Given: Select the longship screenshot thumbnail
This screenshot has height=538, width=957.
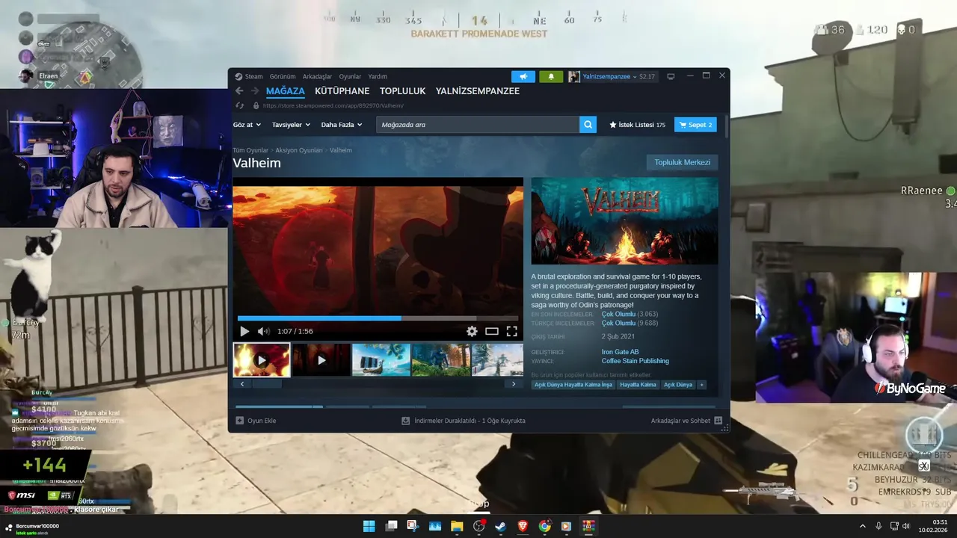Looking at the screenshot, I should (381, 359).
